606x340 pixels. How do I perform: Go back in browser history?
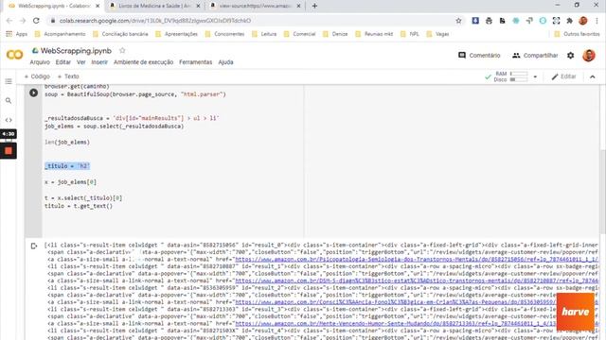click(x=9, y=21)
